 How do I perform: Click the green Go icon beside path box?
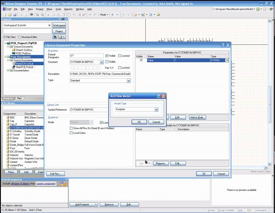(258, 9)
